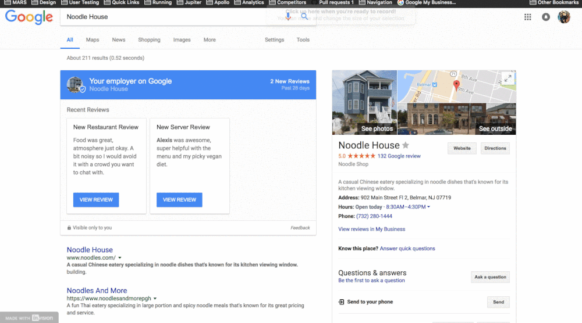Expand the map with fullscreen icon

pyautogui.click(x=508, y=78)
